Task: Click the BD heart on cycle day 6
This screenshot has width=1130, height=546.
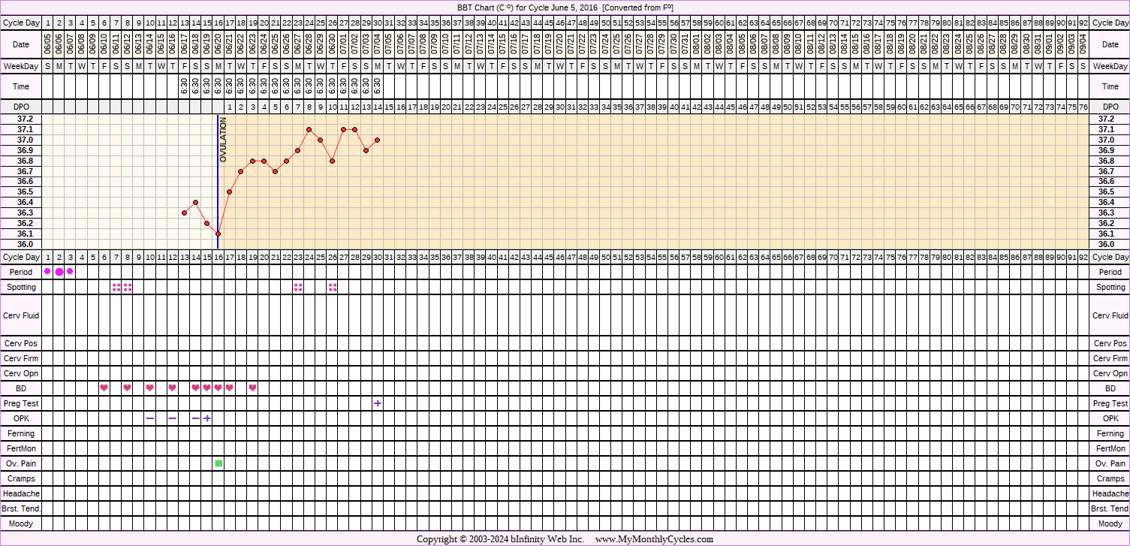Action: tap(104, 388)
